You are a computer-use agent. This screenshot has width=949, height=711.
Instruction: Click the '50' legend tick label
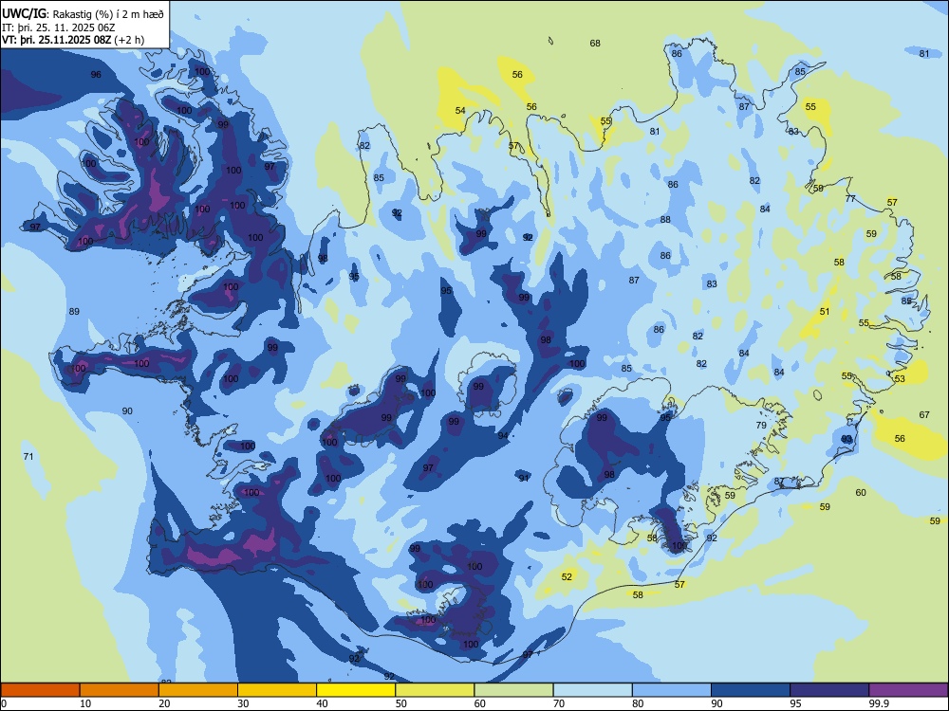click(x=401, y=703)
